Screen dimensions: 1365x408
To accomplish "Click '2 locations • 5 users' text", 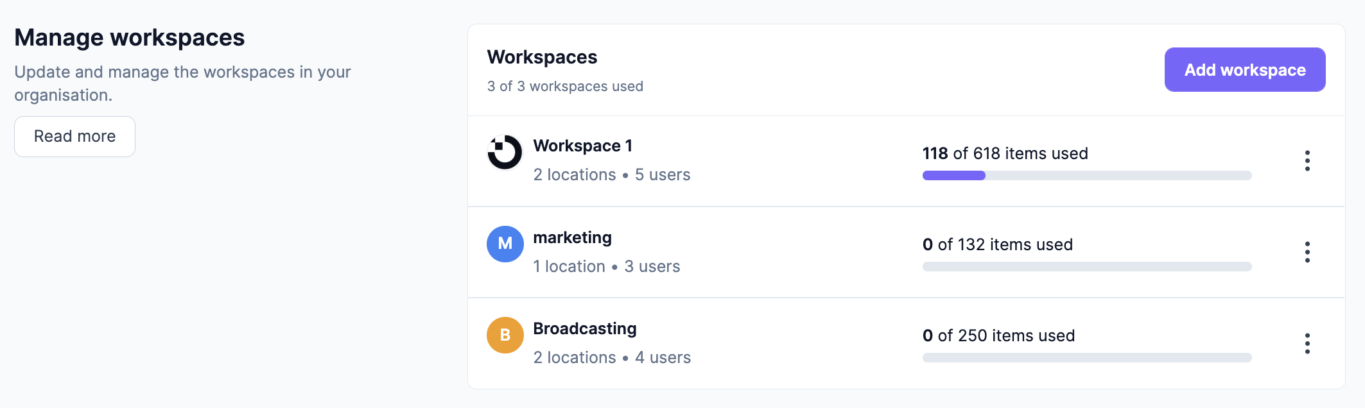I will [612, 174].
